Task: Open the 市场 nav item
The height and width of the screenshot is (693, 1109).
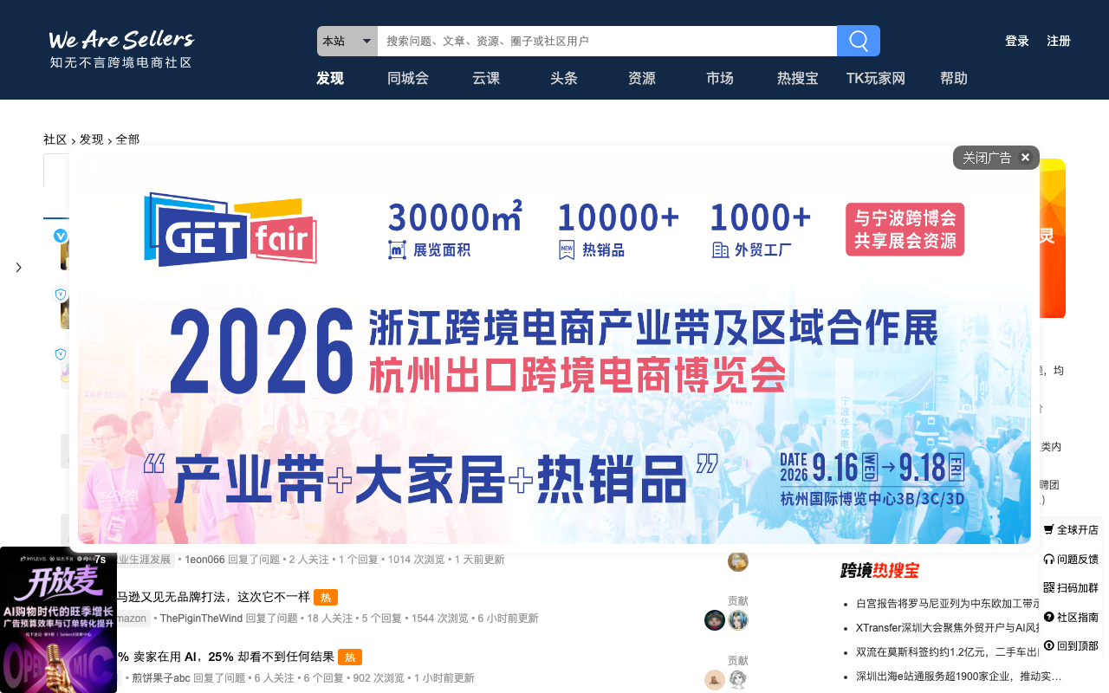Action: pyautogui.click(x=720, y=78)
